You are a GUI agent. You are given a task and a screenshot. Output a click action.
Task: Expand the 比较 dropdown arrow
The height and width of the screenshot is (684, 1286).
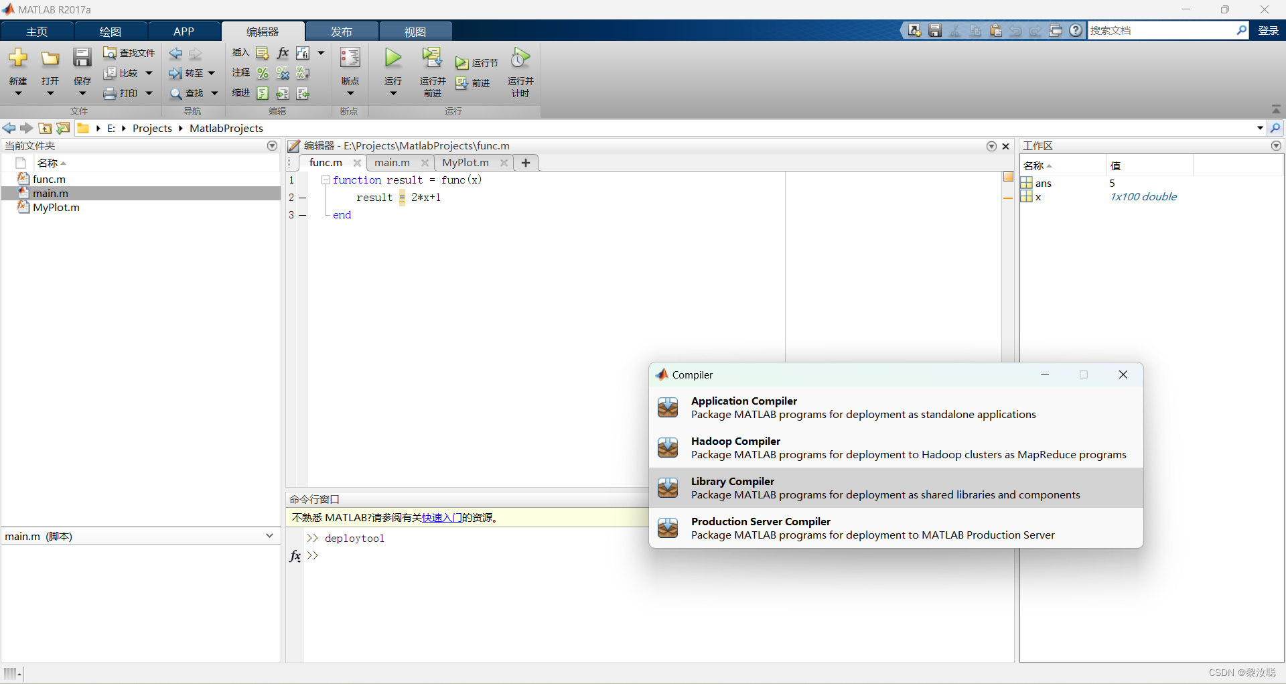[x=149, y=73]
